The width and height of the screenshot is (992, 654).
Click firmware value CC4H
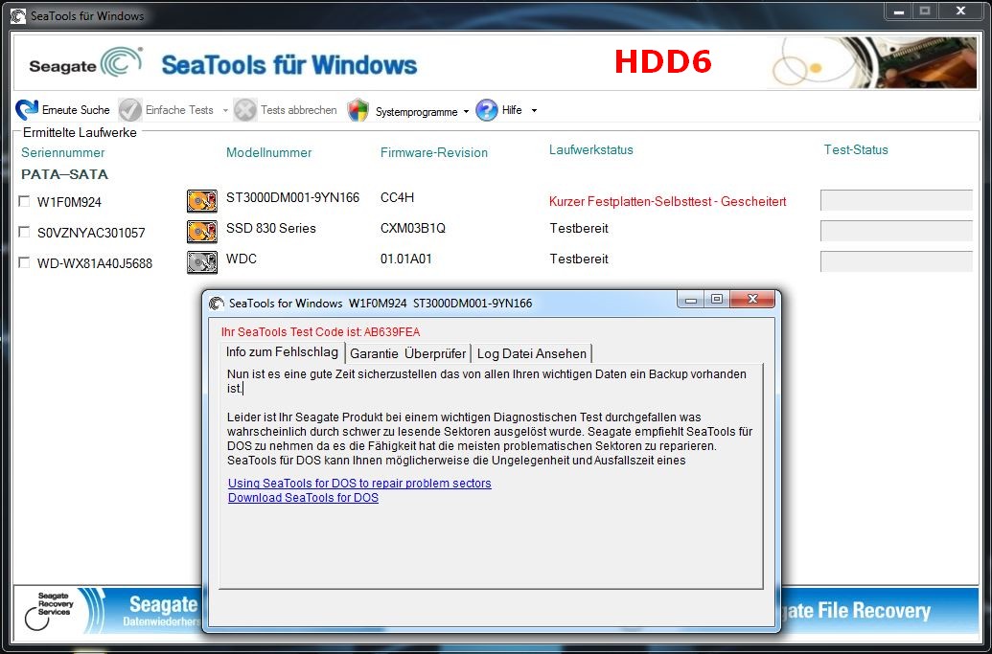[398, 197]
